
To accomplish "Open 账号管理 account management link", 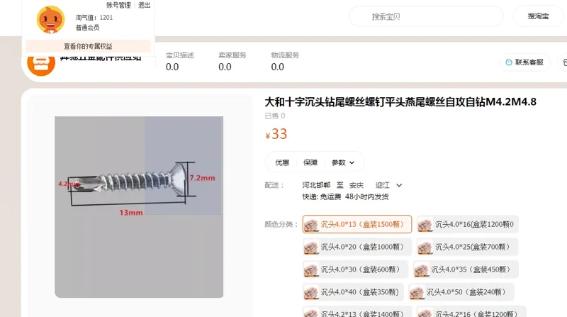I will coord(118,5).
